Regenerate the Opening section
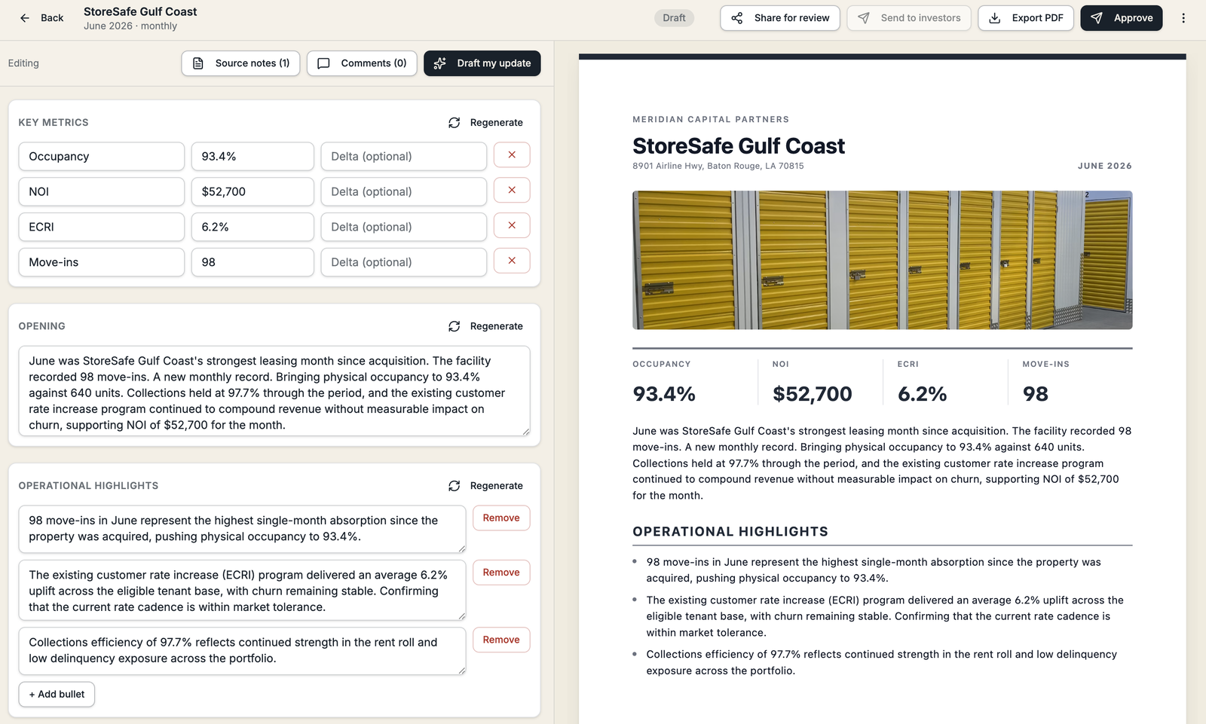 (x=485, y=326)
